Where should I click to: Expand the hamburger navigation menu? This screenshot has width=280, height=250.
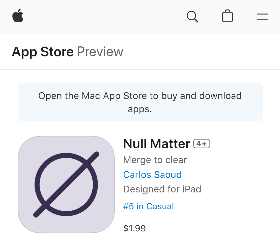click(262, 17)
